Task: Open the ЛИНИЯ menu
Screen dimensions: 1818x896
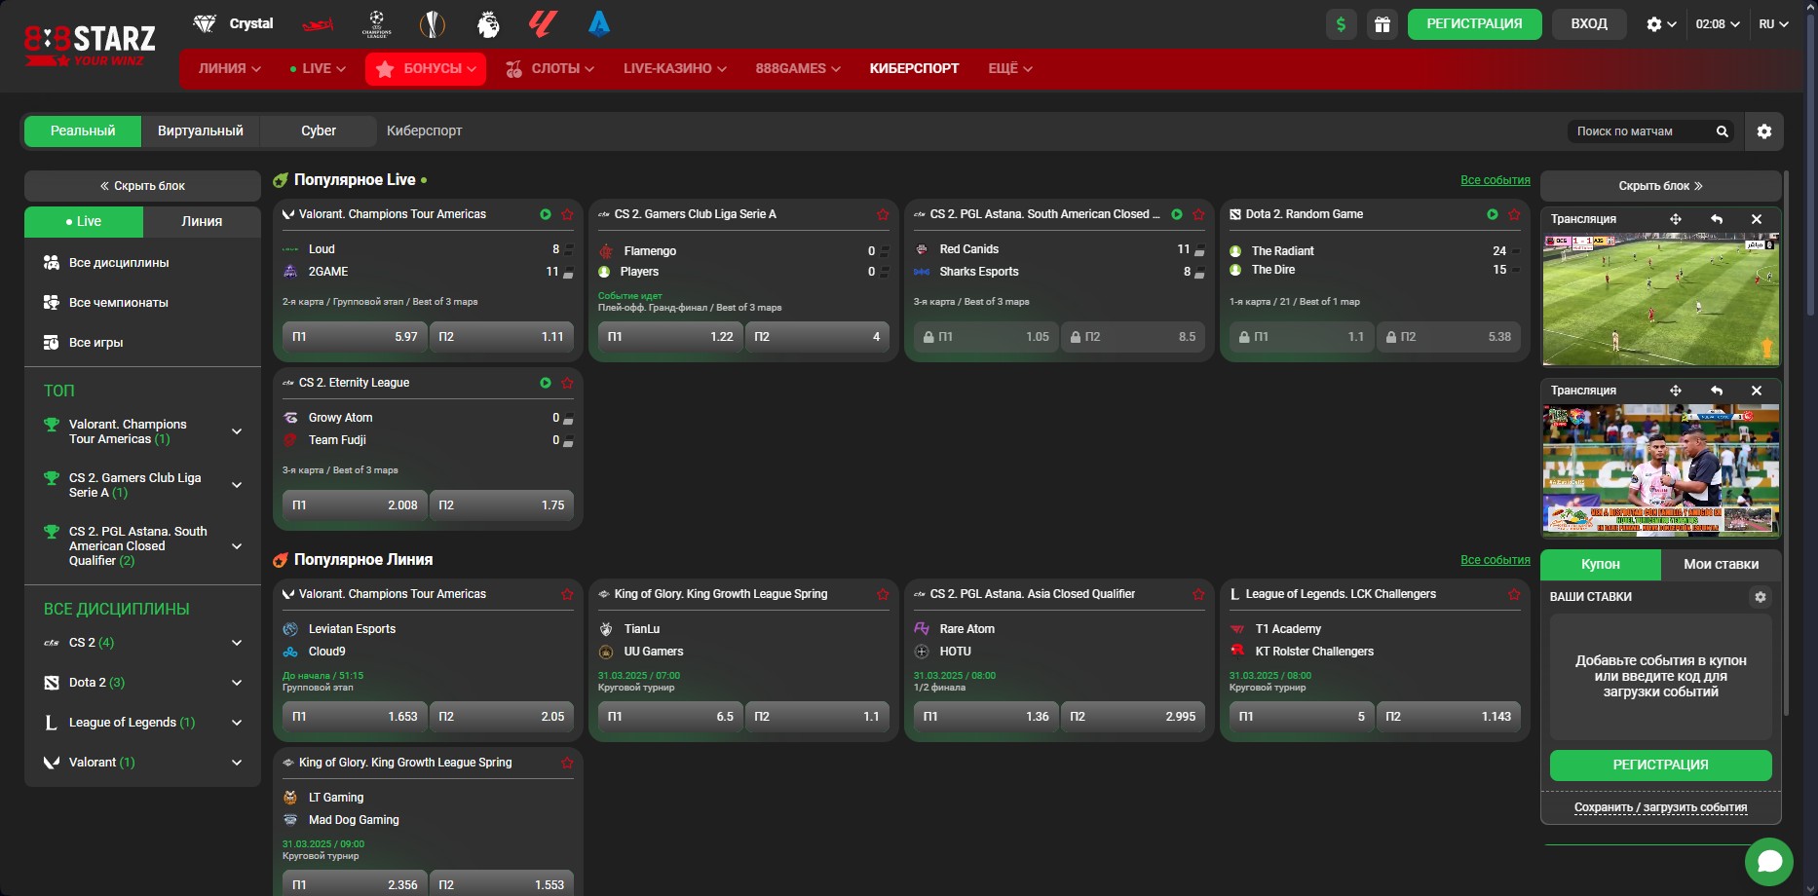Action: coord(230,68)
